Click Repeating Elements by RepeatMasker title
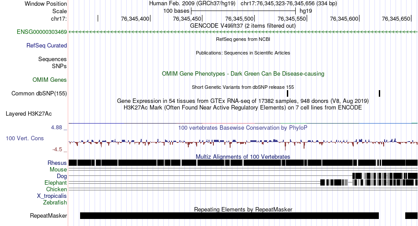This screenshot has height=226, width=418. point(243,209)
